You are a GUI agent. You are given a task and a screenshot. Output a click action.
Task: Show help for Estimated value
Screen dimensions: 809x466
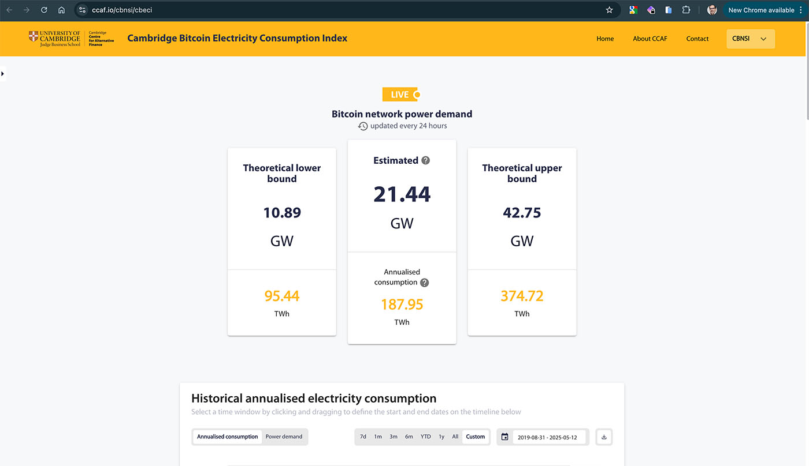tap(426, 160)
